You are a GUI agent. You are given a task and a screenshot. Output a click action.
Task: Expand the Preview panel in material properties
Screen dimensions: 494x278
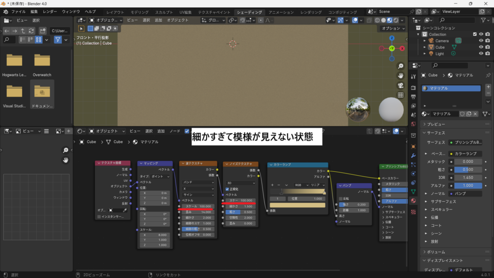(x=436, y=124)
